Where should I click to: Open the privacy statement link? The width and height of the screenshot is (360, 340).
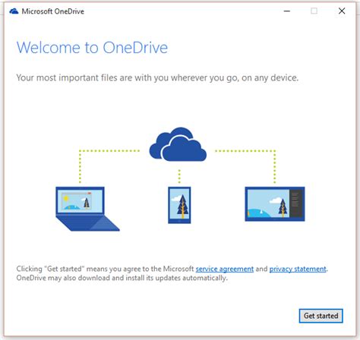coord(298,269)
